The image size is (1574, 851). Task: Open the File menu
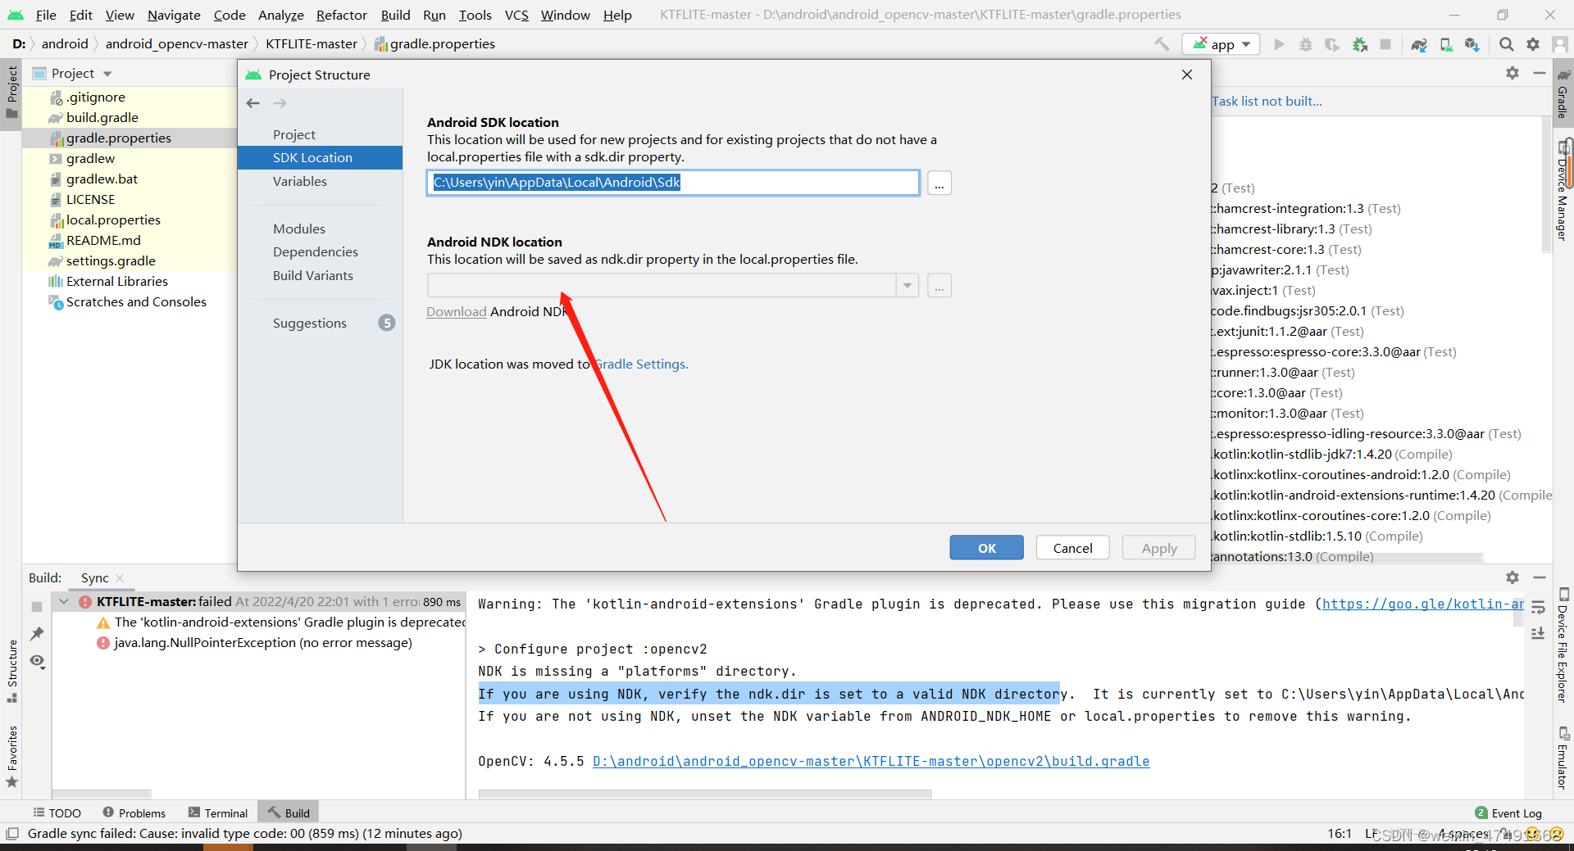pyautogui.click(x=46, y=15)
